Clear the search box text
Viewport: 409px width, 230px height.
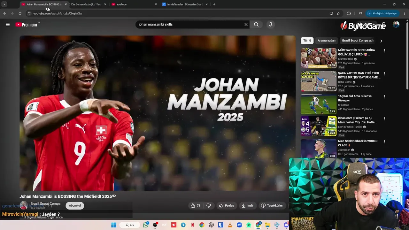[246, 25]
